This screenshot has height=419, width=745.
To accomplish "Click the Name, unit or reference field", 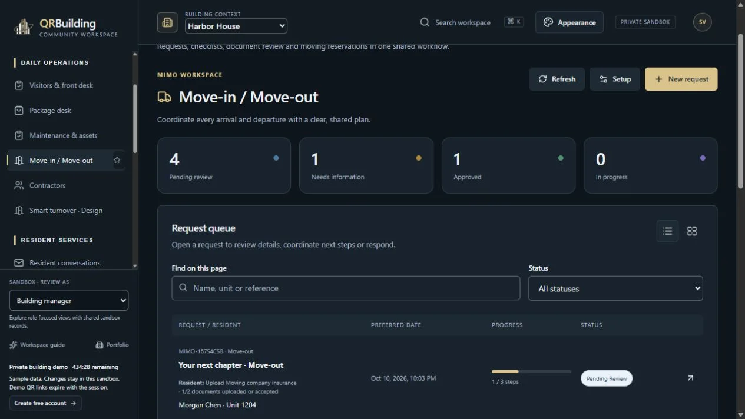I will [346, 288].
